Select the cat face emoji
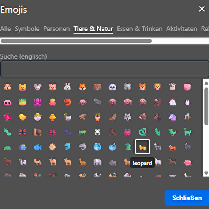This screenshot has width=209, height=209. (x=22, y=87)
